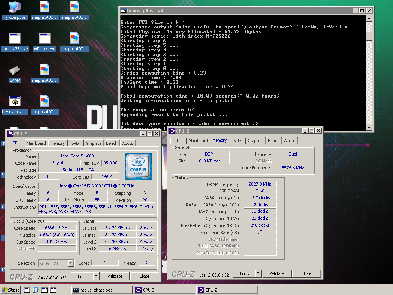Click console scrollbar down arrow
The image size is (393, 295).
pos(369,128)
